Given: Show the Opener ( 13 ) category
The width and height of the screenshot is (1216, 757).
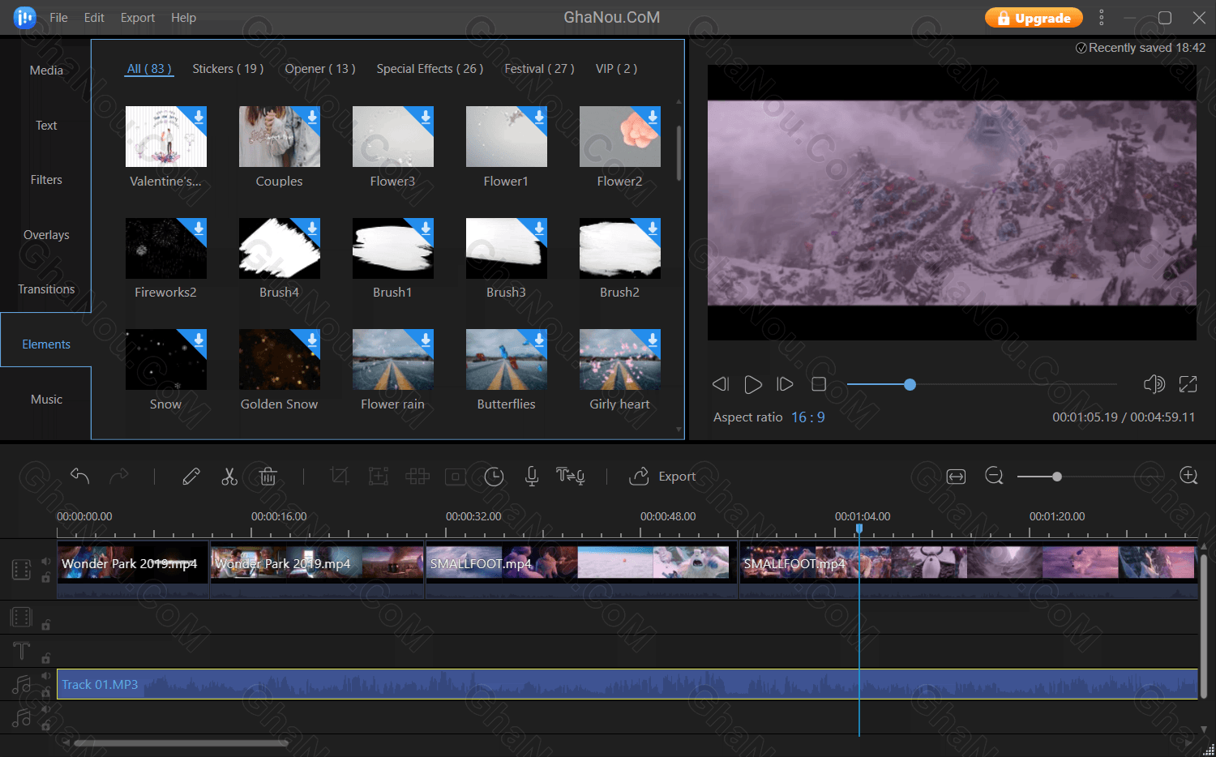Looking at the screenshot, I should point(320,69).
